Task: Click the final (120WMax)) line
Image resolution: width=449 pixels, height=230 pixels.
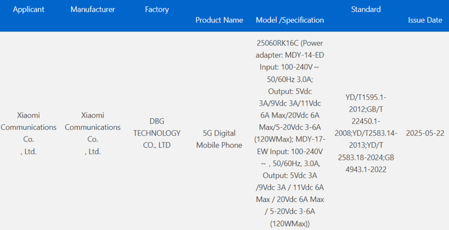Action: pos(290,223)
